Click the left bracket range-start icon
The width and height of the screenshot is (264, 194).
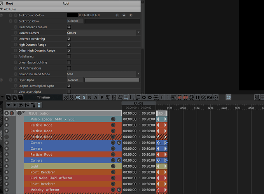(162, 97)
